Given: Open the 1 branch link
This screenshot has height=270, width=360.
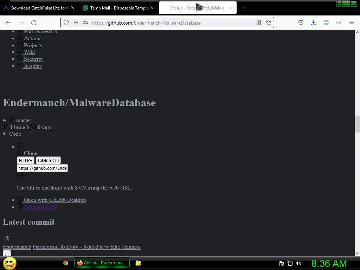Looking at the screenshot, I should (20, 127).
